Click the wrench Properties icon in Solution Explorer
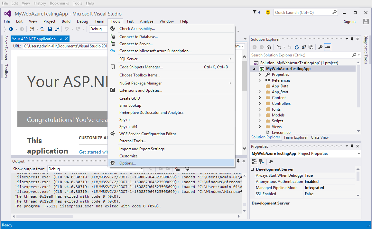This screenshot has width=372, height=229. 320,47
